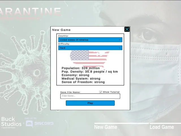This screenshot has width=181, height=136.
Task: Click the New Game dialog title
Action: 61,30
